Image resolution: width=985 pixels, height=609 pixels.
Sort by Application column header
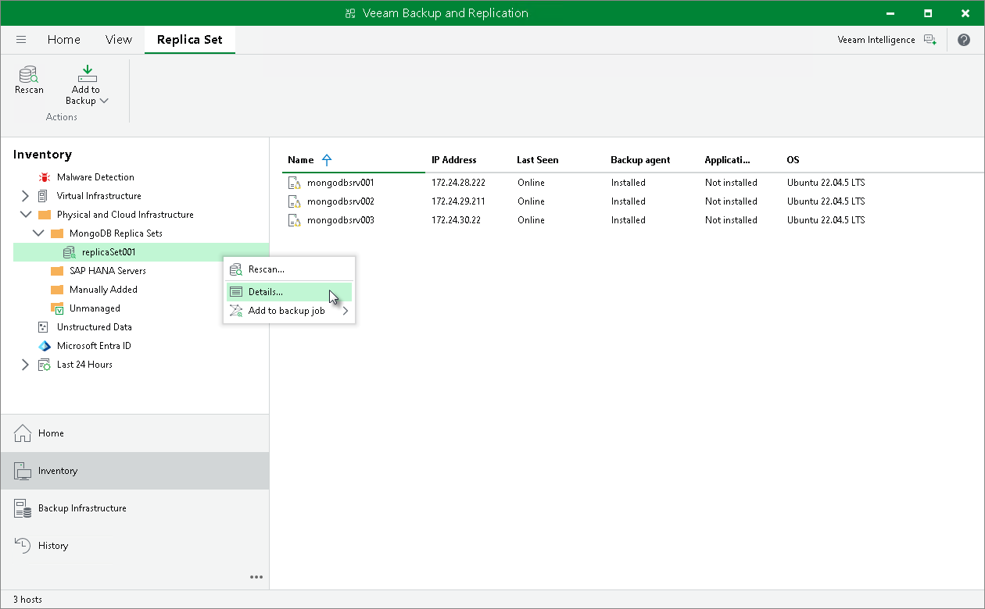click(x=727, y=160)
